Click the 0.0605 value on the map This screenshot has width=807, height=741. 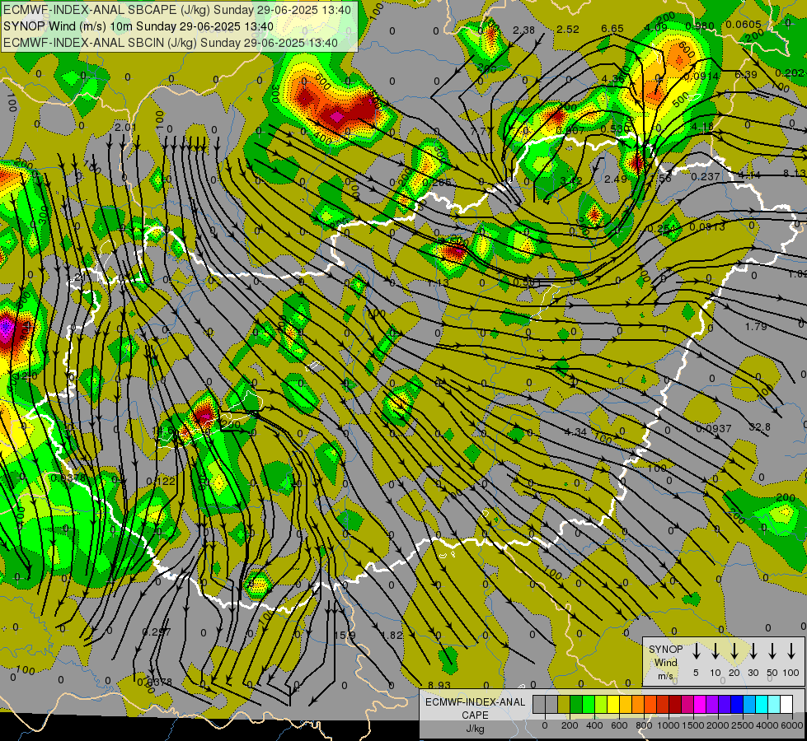pyautogui.click(x=744, y=24)
